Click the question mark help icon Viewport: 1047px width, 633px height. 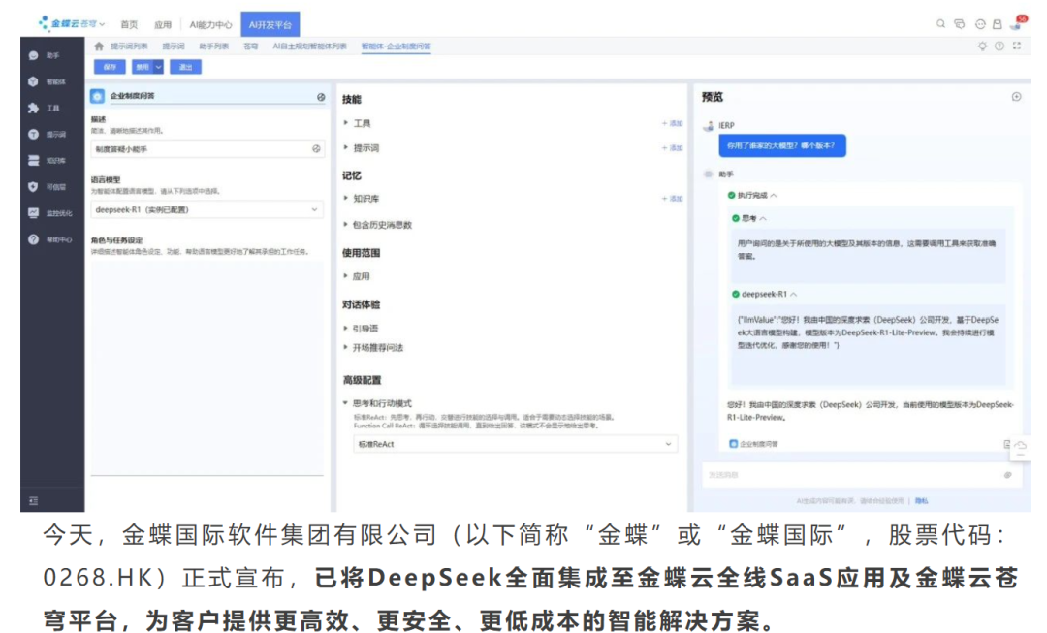[x=999, y=47]
